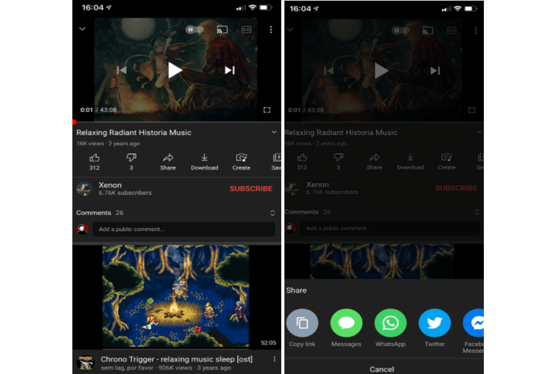Click Add a public comment field

tap(184, 229)
